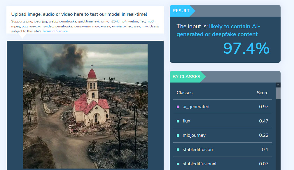294x170 pixels.
Task: Click the uploaded burnt church image
Action: tap(85, 106)
